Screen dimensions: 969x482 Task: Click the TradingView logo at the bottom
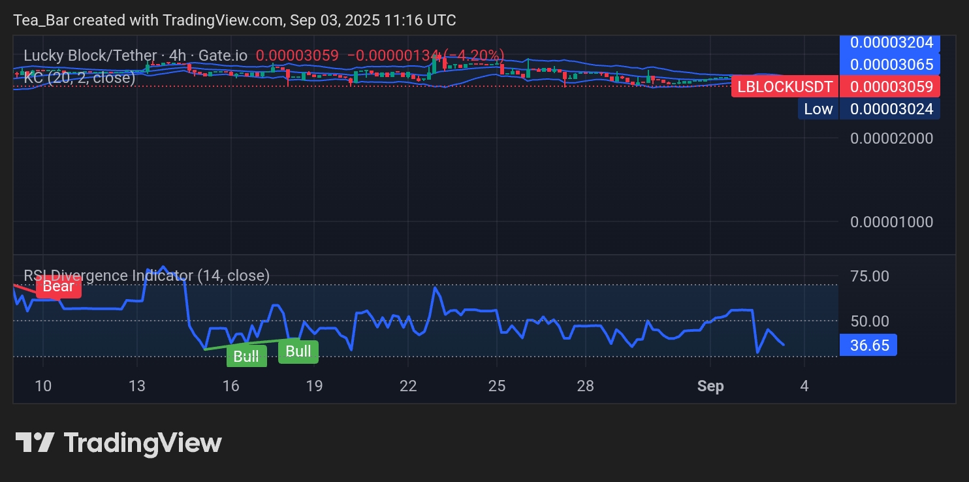click(118, 443)
